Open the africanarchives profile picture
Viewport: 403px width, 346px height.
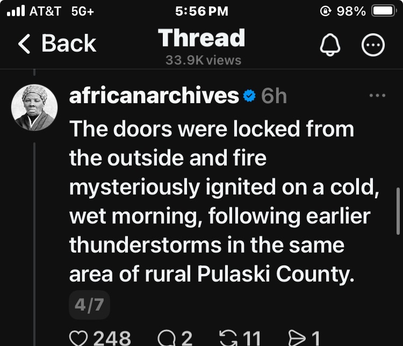pos(34,107)
